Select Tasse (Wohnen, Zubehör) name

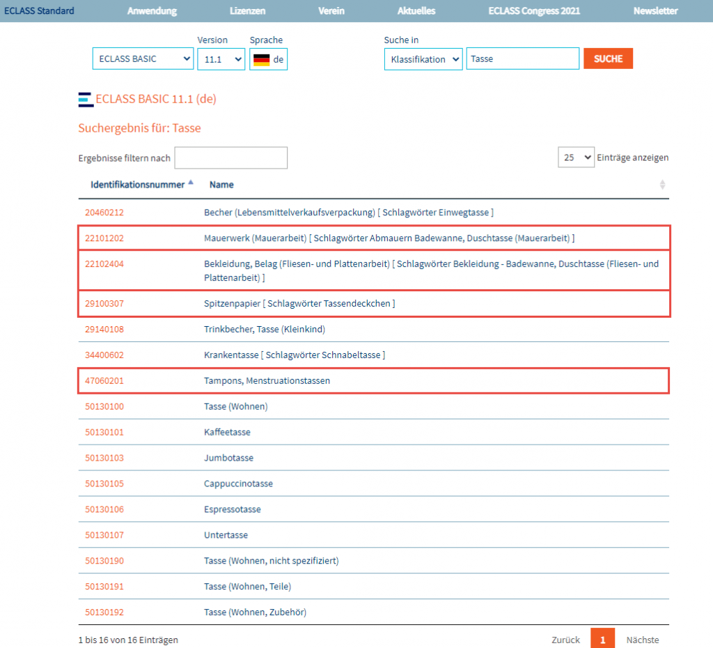pyautogui.click(x=255, y=612)
